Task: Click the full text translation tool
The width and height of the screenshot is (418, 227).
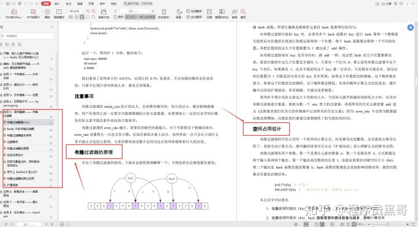Action: (x=194, y=17)
